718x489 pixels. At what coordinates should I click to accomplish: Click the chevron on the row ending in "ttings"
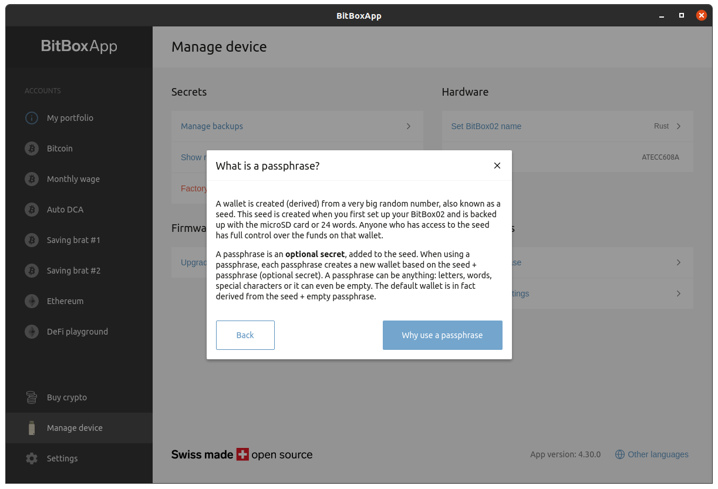(679, 294)
